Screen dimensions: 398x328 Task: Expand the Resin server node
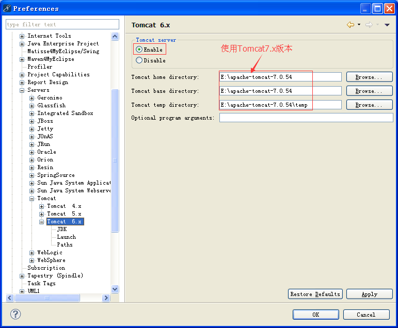31,168
